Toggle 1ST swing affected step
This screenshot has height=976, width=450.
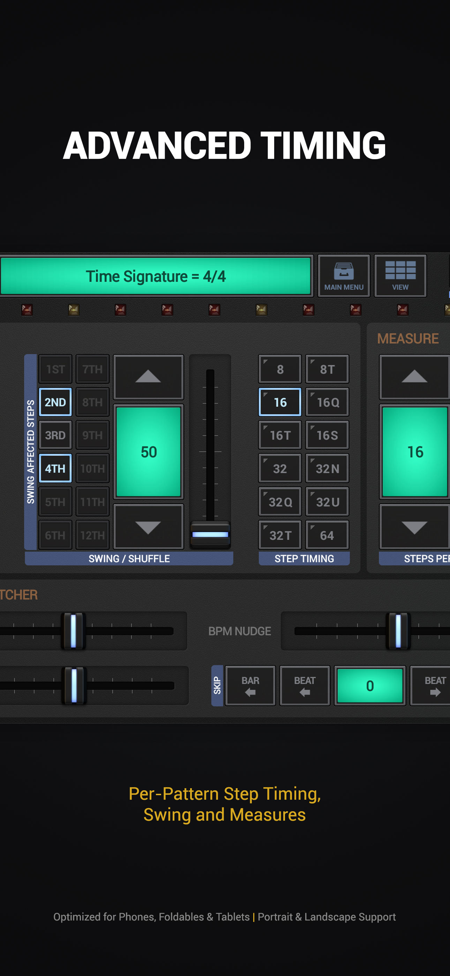pyautogui.click(x=55, y=369)
